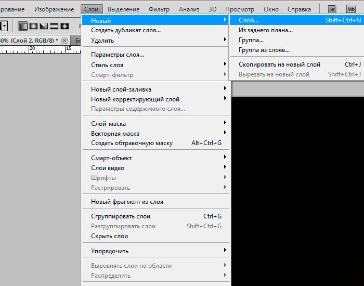Choose the Angle gradient icon
Image resolution: width=364 pixels, height=286 pixels.
(44, 26)
